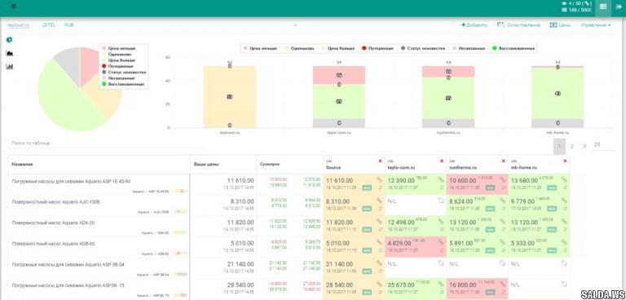Viewport: 626px width, 300px height.
Task: Switch to the table view icon in header
Action: click(603, 7)
